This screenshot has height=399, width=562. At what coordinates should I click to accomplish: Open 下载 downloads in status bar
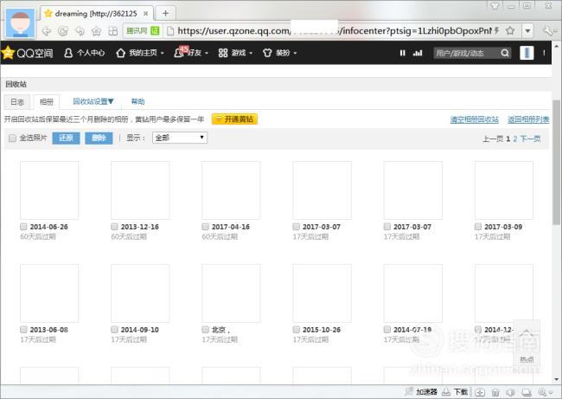tap(455, 392)
